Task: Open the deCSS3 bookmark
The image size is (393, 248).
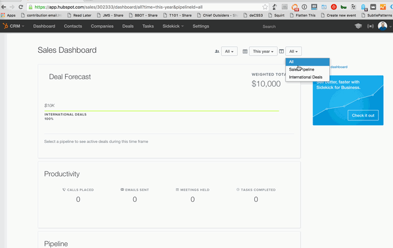Action: 254,15
